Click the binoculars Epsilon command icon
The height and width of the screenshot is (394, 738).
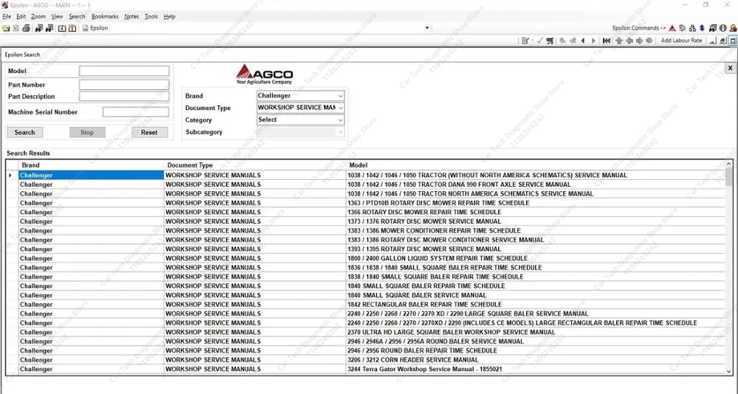(713, 28)
